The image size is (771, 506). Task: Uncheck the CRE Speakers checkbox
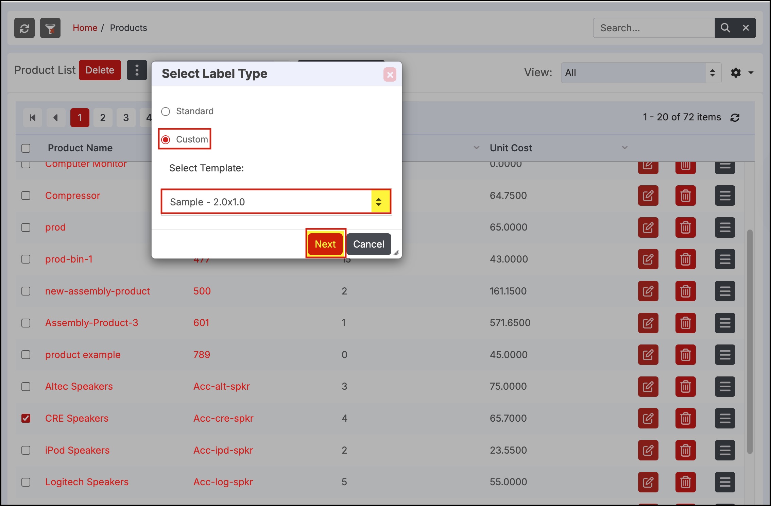(x=26, y=418)
